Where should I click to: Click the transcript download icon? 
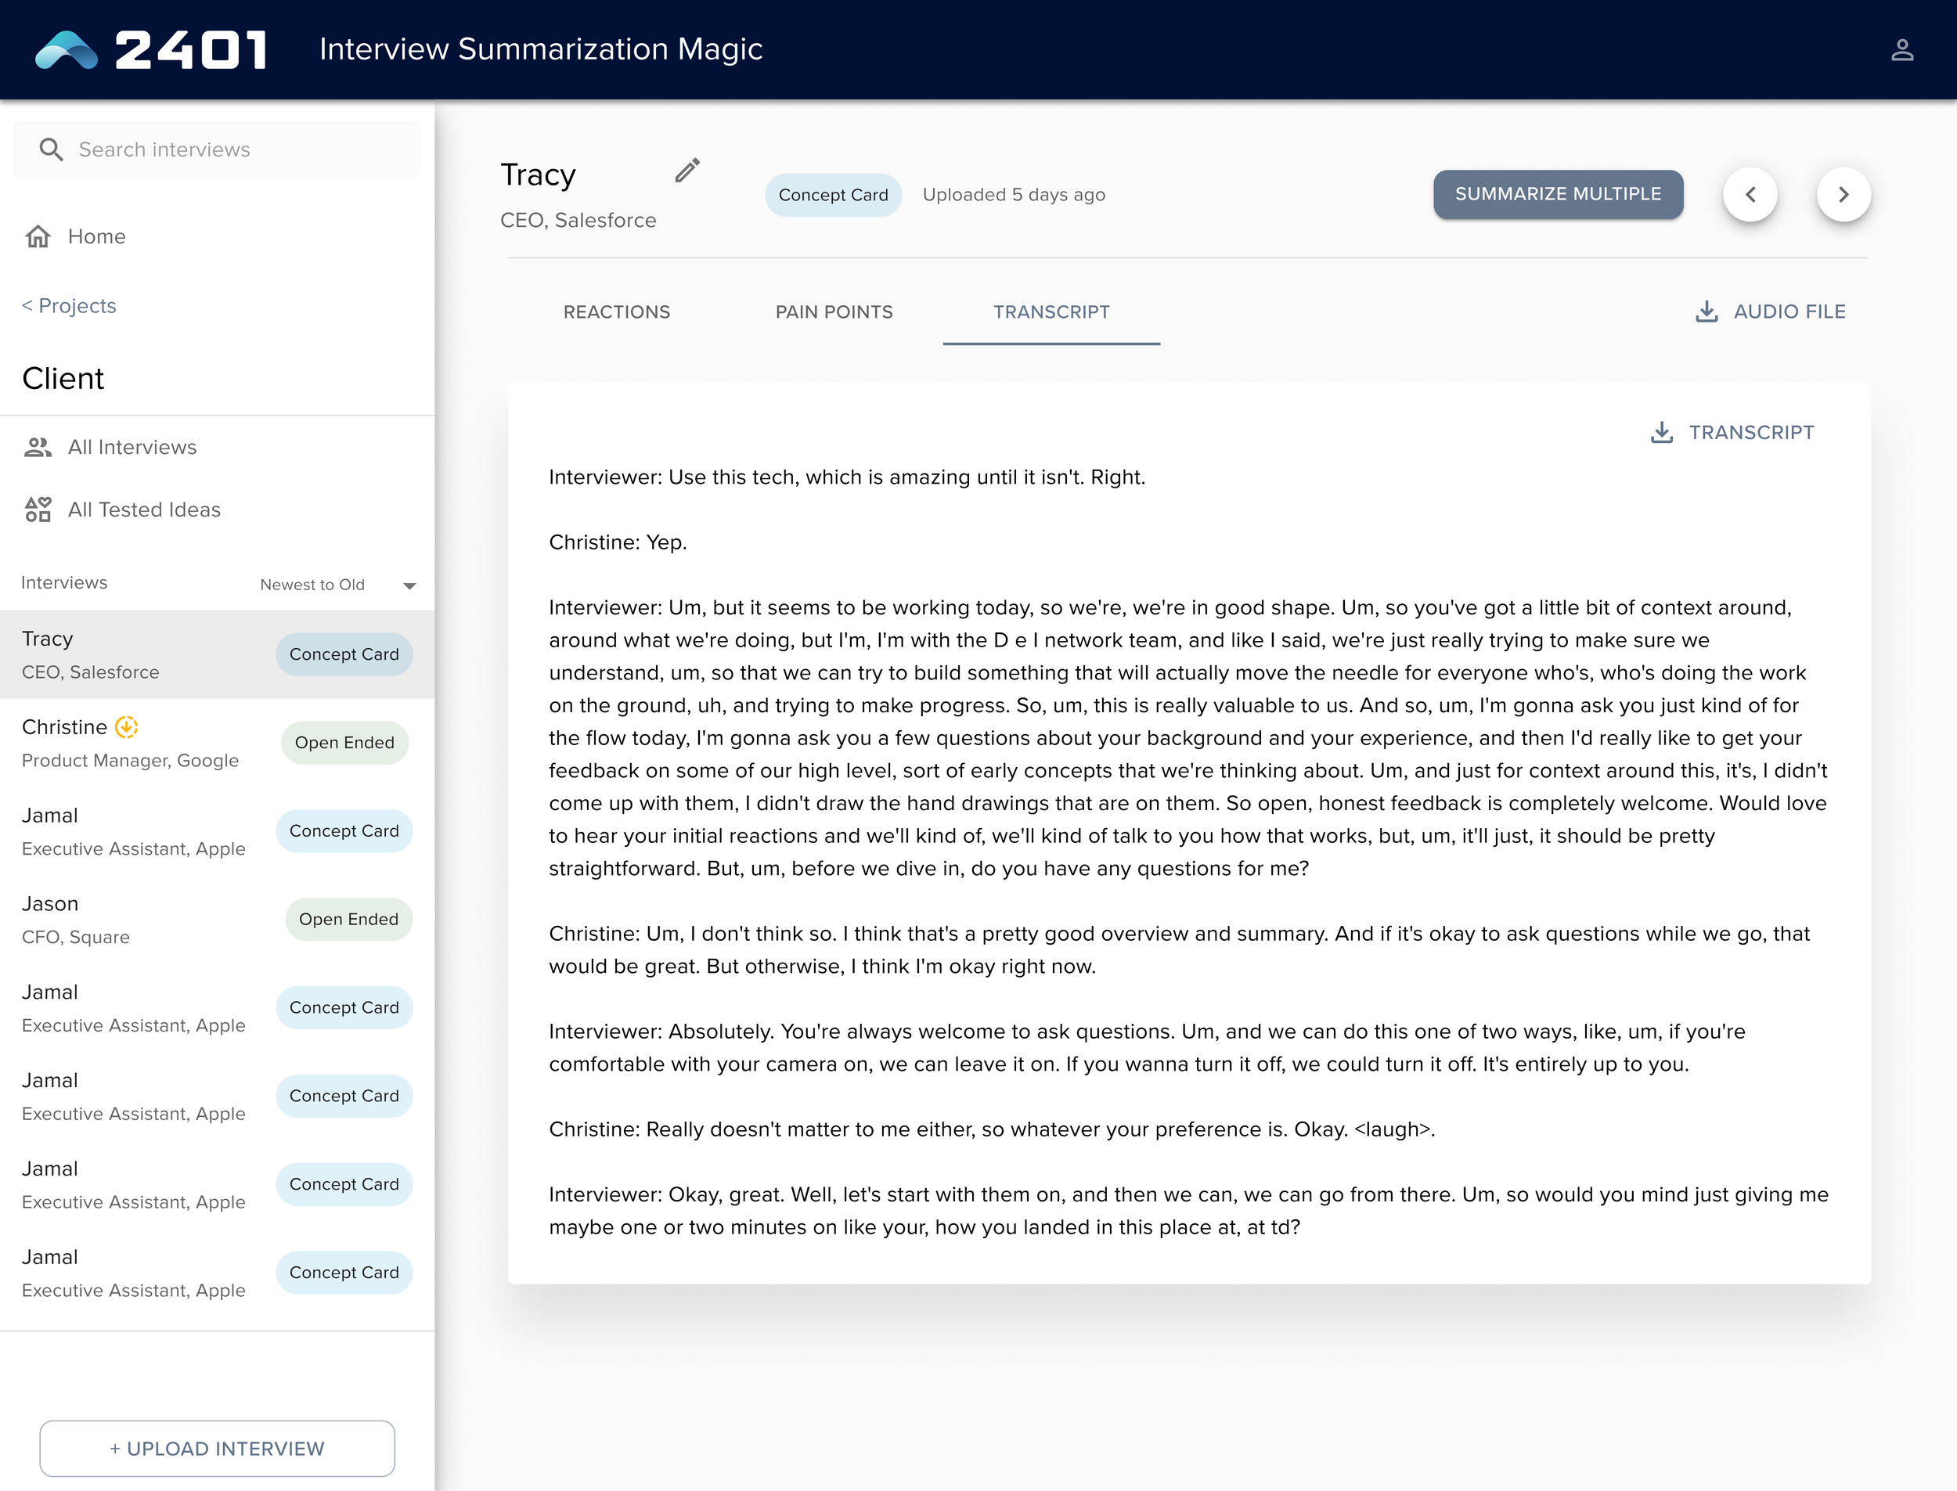[x=1661, y=432]
